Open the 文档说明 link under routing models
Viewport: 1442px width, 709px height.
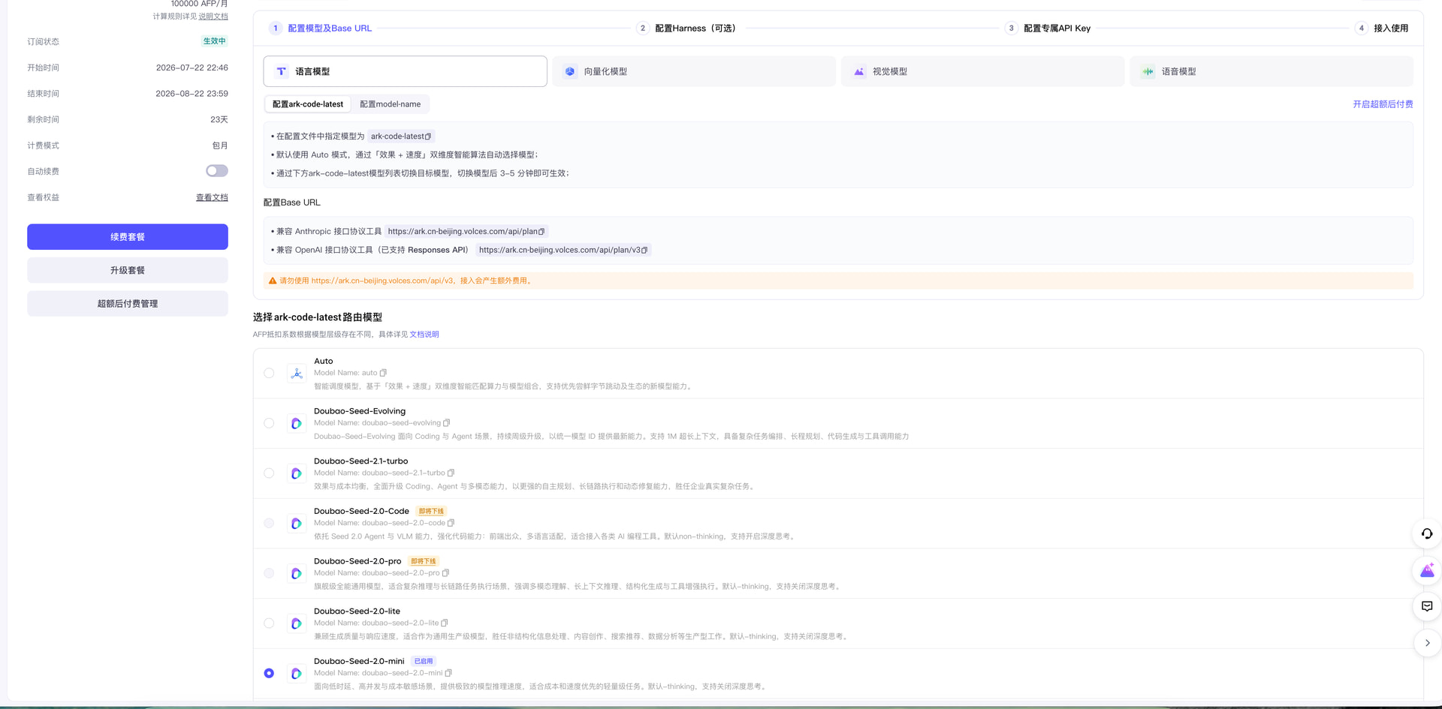[x=424, y=335]
